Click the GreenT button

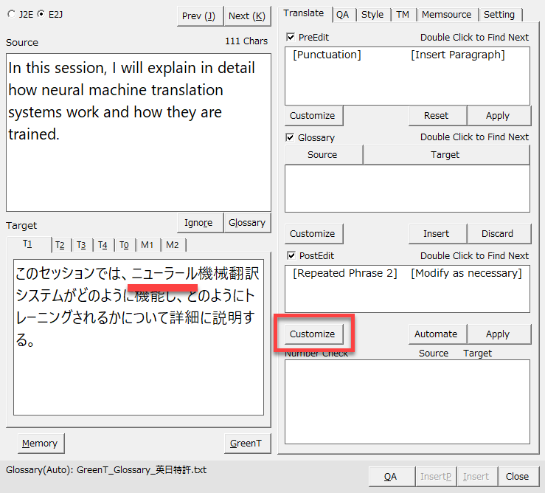(x=246, y=444)
